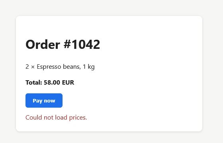Click the word Pay on the button

[37, 101]
